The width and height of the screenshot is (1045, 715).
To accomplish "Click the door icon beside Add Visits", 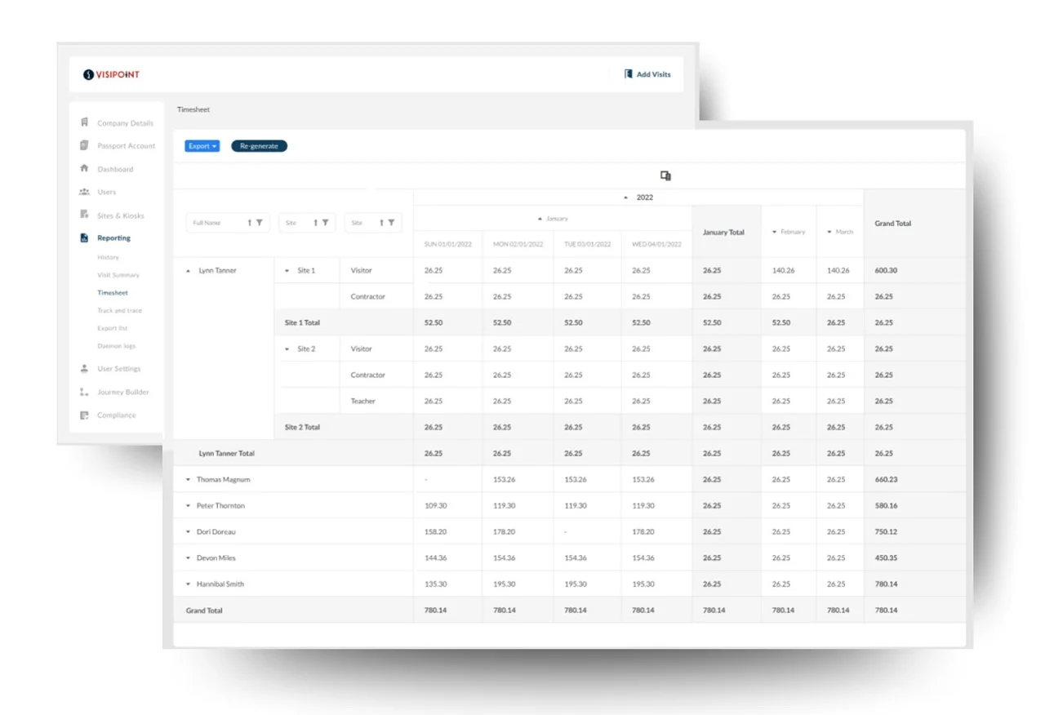I will [x=628, y=73].
